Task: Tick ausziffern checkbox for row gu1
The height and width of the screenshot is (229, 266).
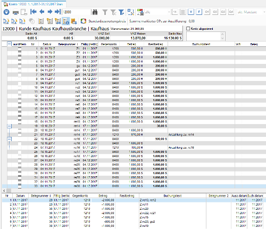Action: [20, 70]
